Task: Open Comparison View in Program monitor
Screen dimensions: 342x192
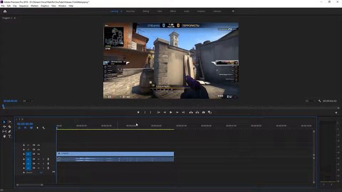Action: [210, 113]
